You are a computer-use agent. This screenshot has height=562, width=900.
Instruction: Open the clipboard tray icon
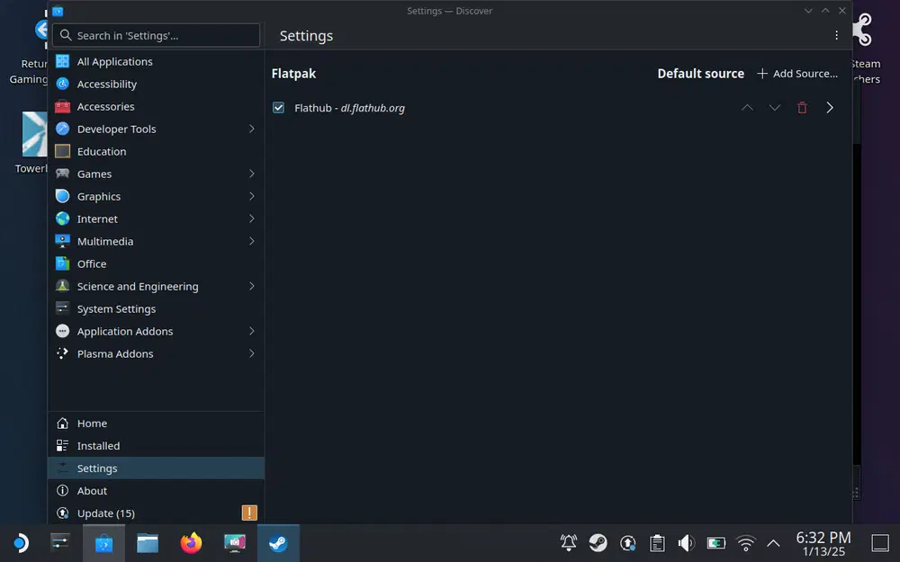pyautogui.click(x=657, y=542)
